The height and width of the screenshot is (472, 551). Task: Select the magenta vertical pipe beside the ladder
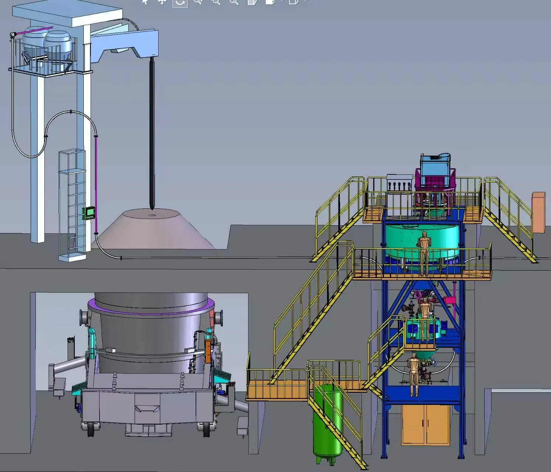96,184
